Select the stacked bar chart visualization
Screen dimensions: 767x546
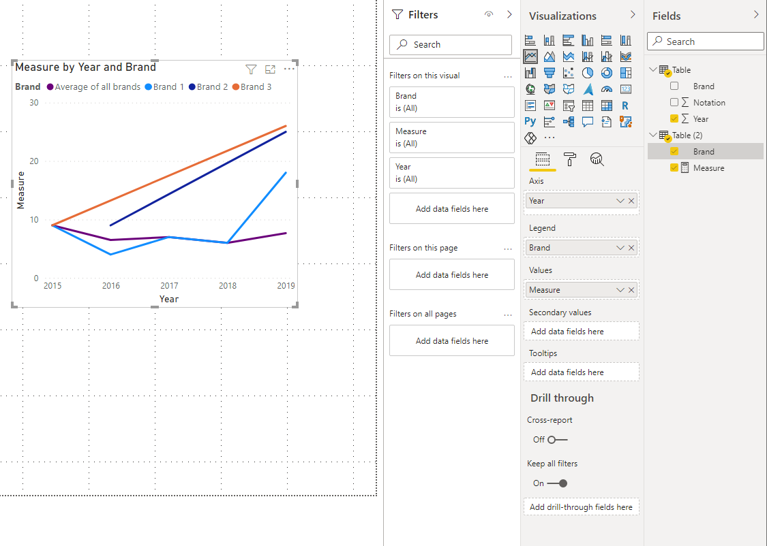[x=530, y=41]
